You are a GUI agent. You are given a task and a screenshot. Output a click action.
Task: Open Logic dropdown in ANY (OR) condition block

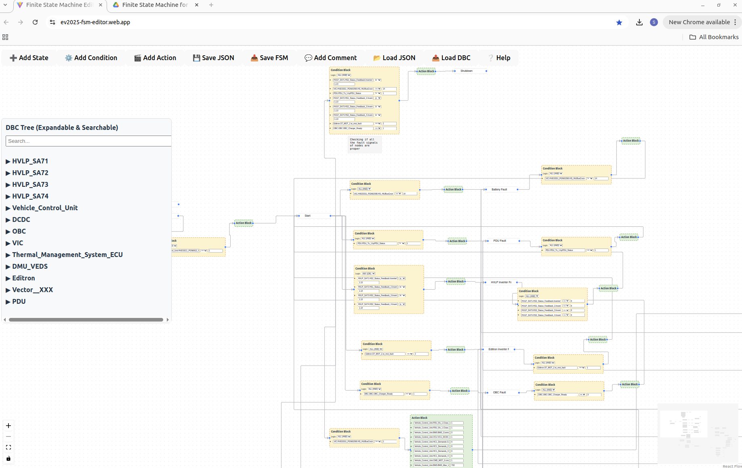[x=368, y=274]
